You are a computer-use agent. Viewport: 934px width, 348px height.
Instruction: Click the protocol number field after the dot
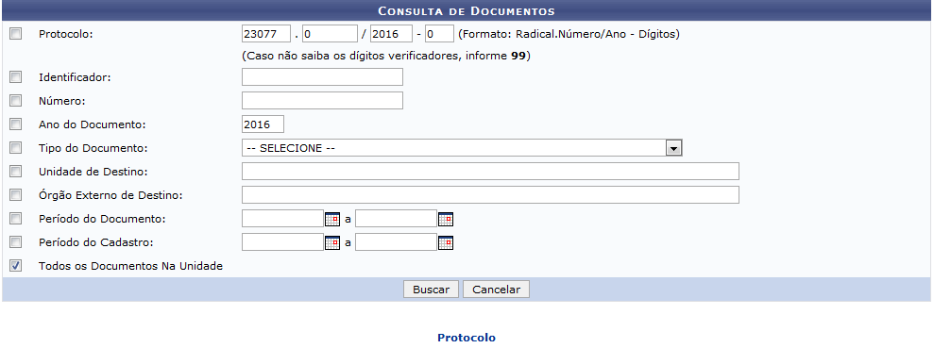click(330, 34)
